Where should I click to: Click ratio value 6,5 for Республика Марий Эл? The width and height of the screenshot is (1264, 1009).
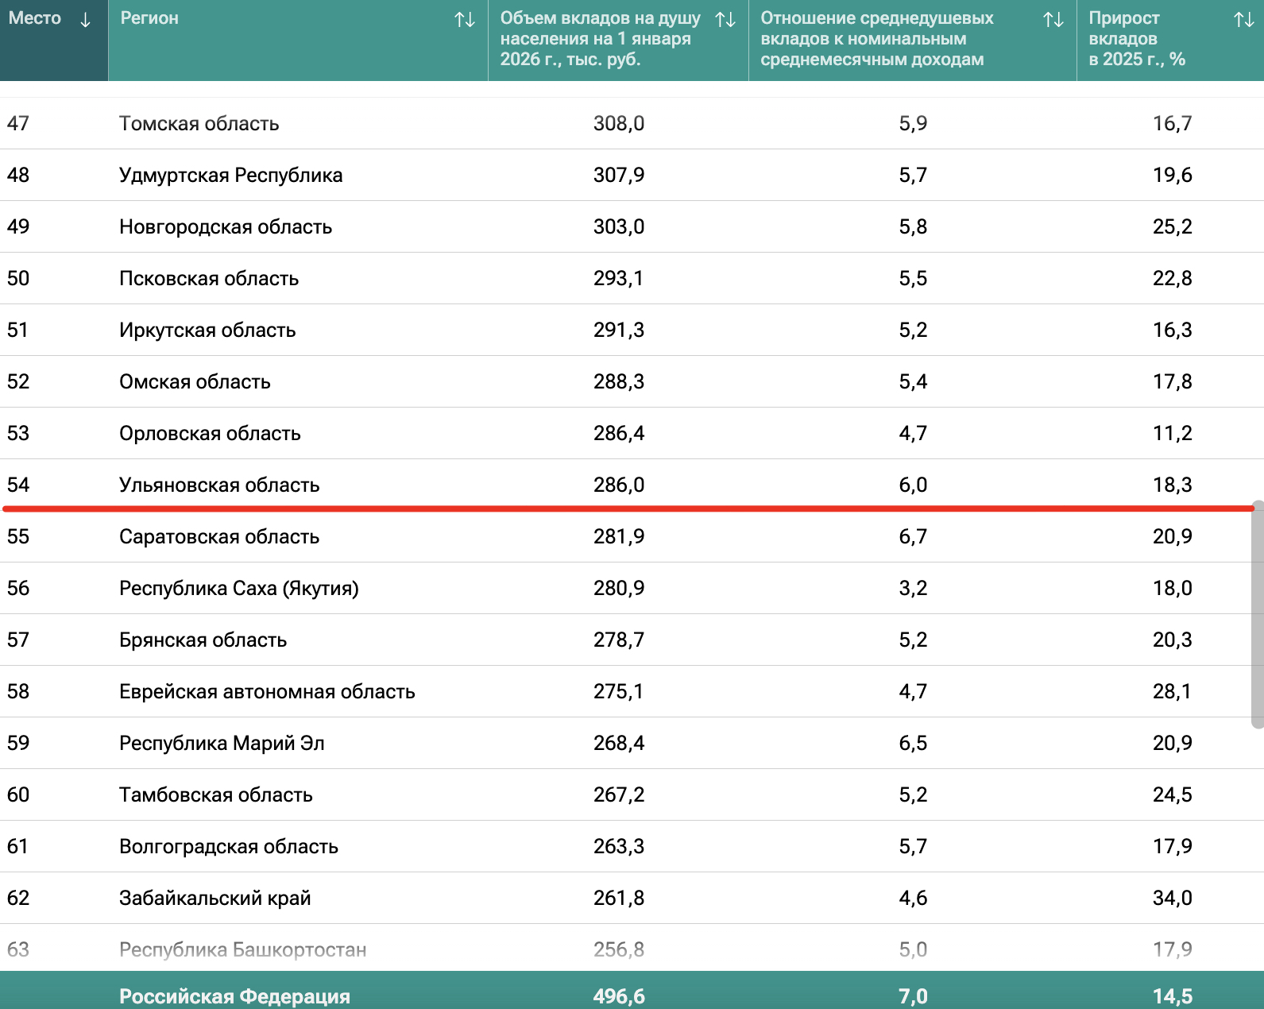(x=913, y=744)
